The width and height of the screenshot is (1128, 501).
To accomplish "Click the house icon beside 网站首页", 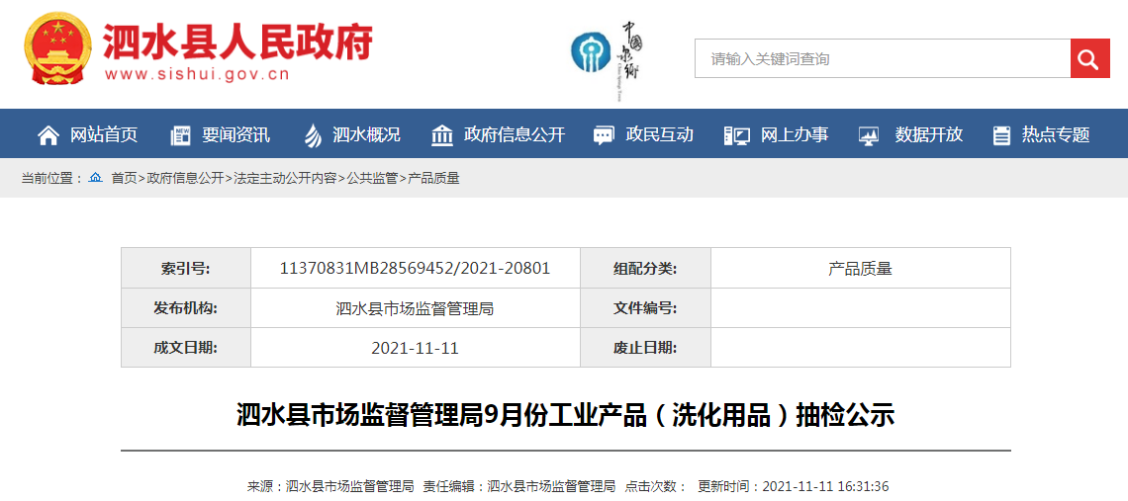I will click(47, 135).
